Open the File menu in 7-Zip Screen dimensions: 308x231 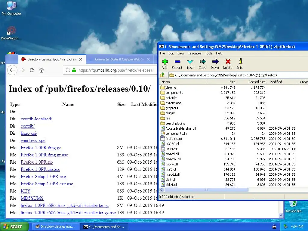click(x=162, y=53)
